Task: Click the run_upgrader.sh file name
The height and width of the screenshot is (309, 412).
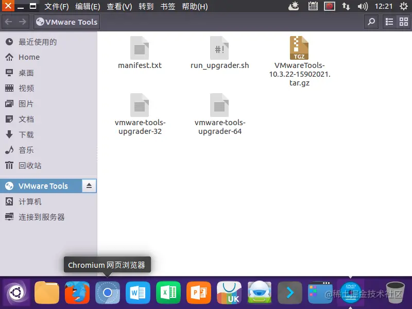Action: pos(220,65)
